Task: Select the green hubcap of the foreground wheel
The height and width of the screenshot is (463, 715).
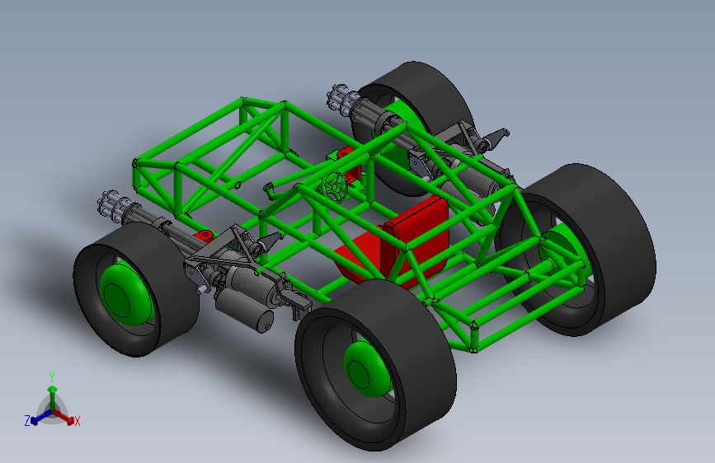Action: [368, 368]
